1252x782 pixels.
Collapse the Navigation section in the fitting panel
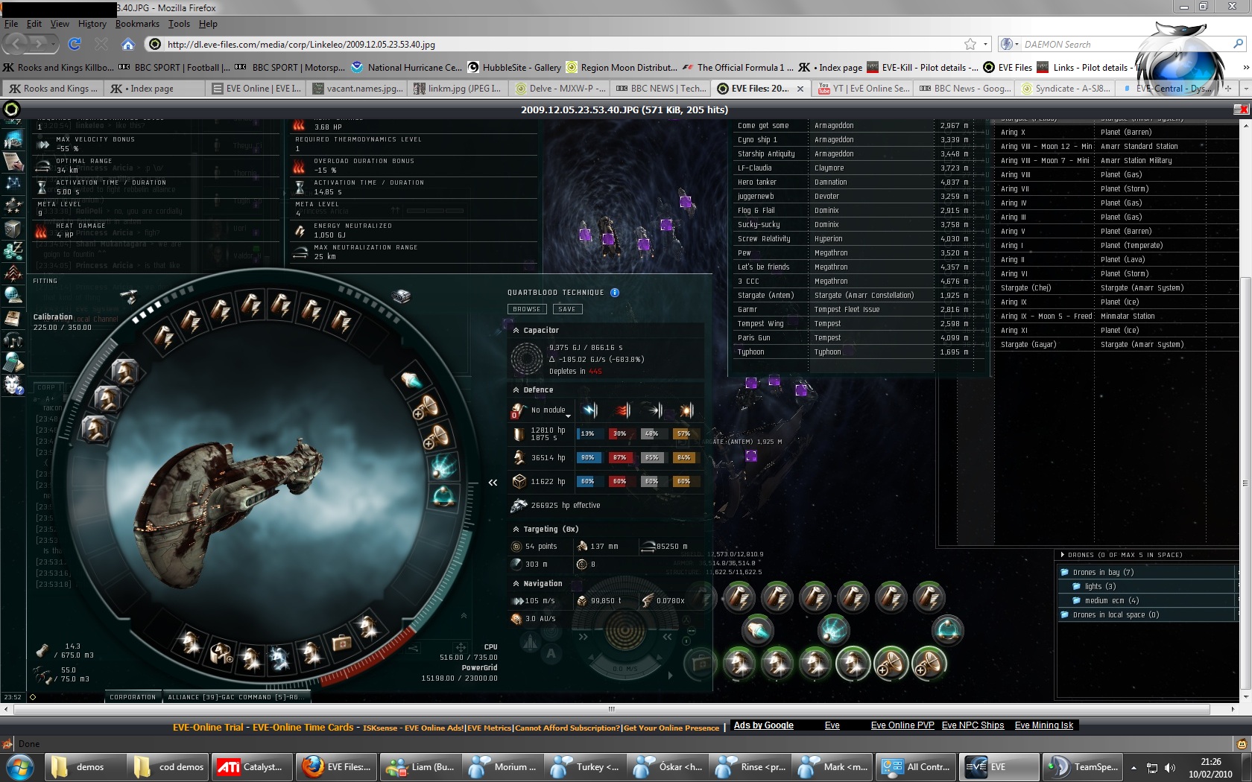pyautogui.click(x=516, y=583)
